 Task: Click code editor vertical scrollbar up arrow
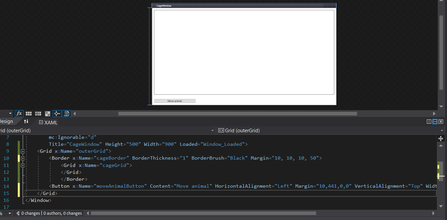tap(441, 145)
